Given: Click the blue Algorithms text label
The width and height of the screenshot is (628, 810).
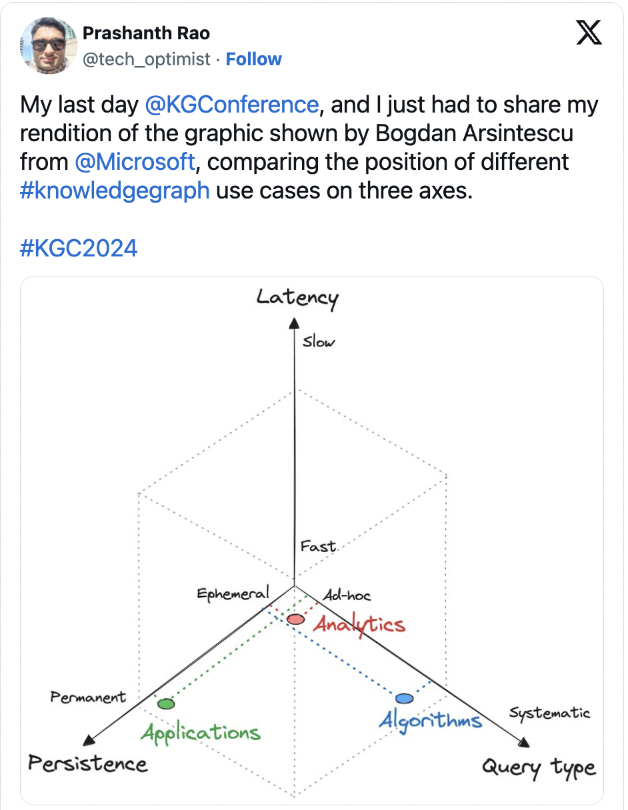Looking at the screenshot, I should 430,720.
